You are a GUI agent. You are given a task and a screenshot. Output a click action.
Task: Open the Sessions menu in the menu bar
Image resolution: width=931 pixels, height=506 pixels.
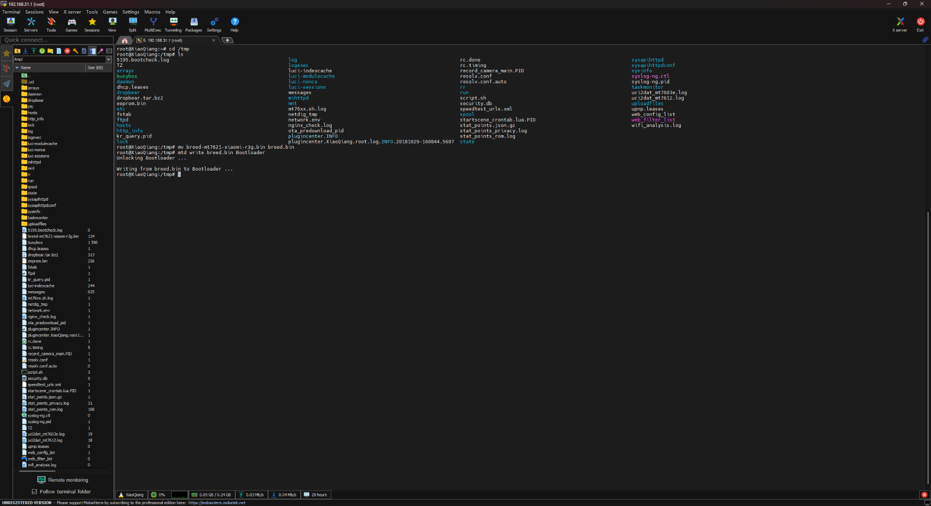pyautogui.click(x=34, y=12)
